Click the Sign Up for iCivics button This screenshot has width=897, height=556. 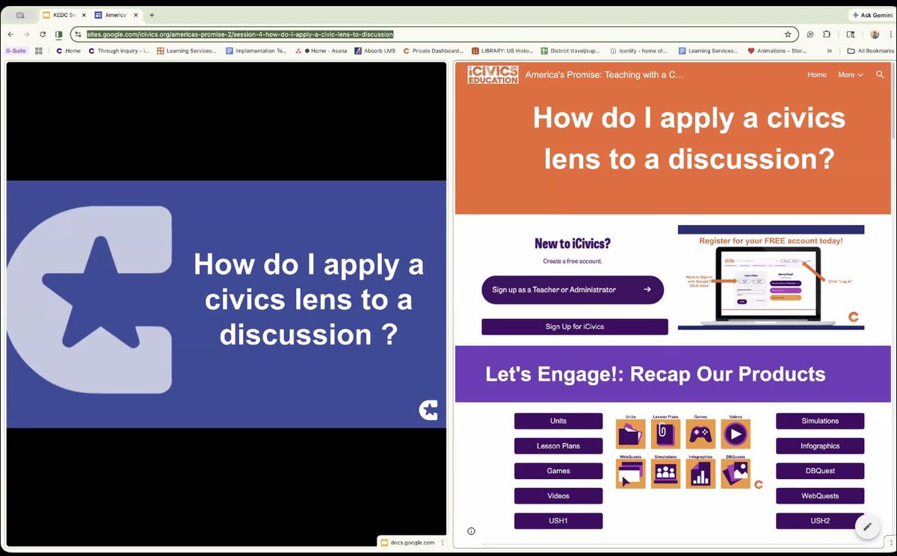575,327
